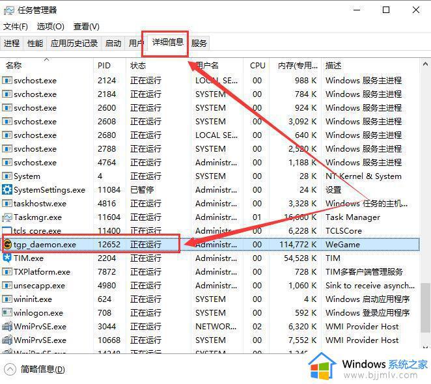Open the 文件(F) menu
This screenshot has width=431, height=384.
16,27
